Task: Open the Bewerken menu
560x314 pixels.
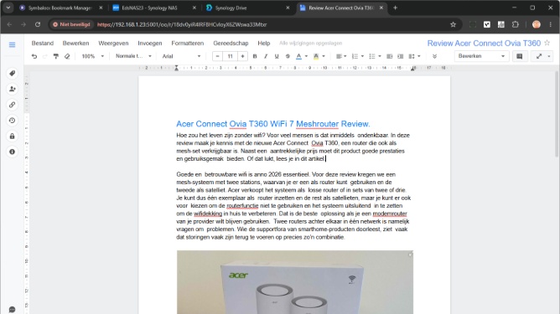Action: coord(75,44)
